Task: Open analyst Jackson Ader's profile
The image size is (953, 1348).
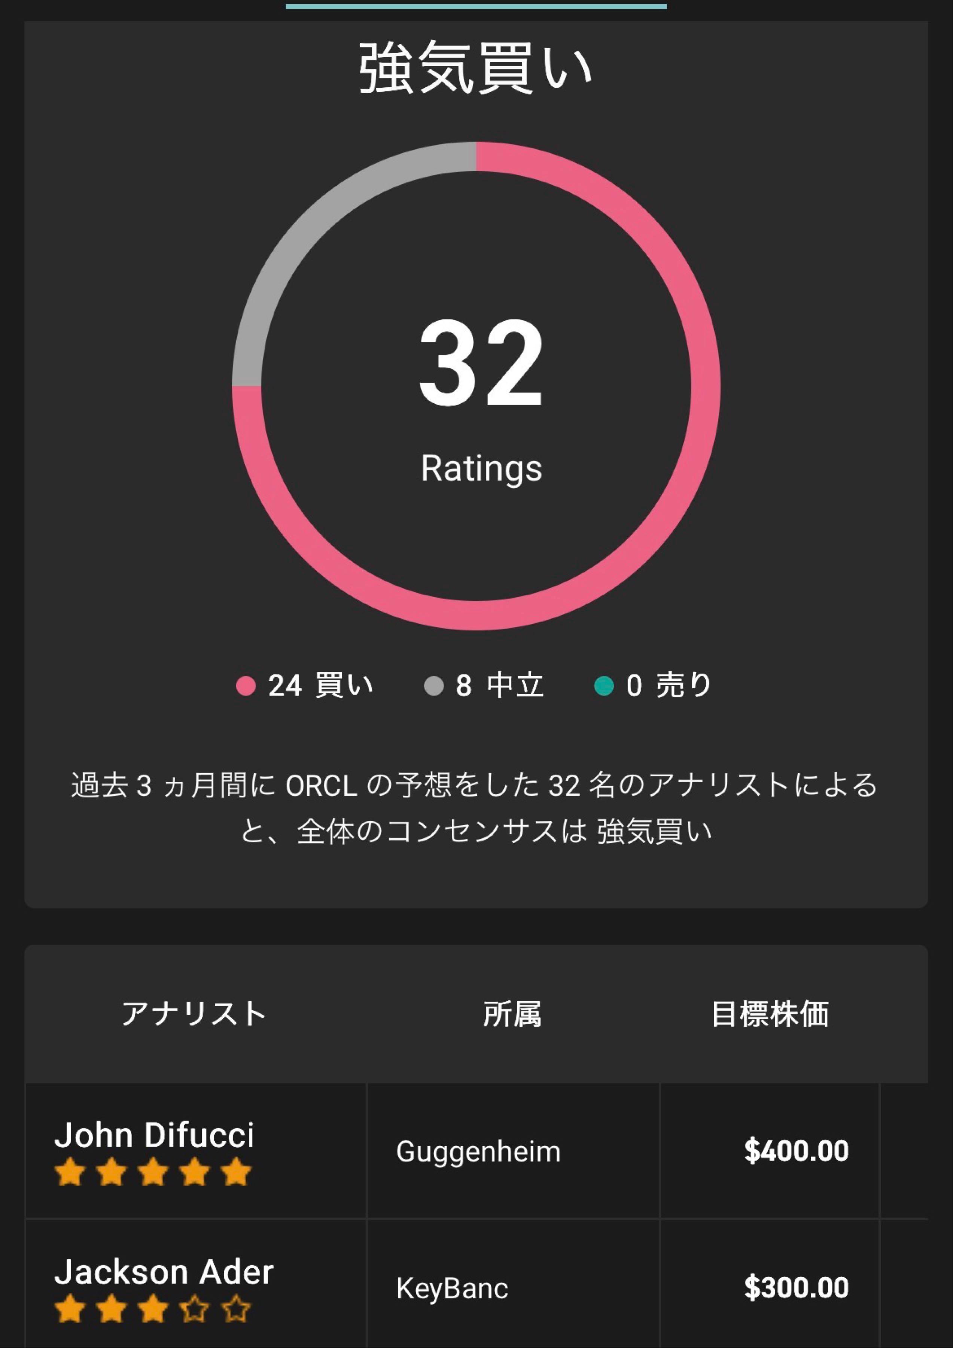Action: pyautogui.click(x=164, y=1272)
